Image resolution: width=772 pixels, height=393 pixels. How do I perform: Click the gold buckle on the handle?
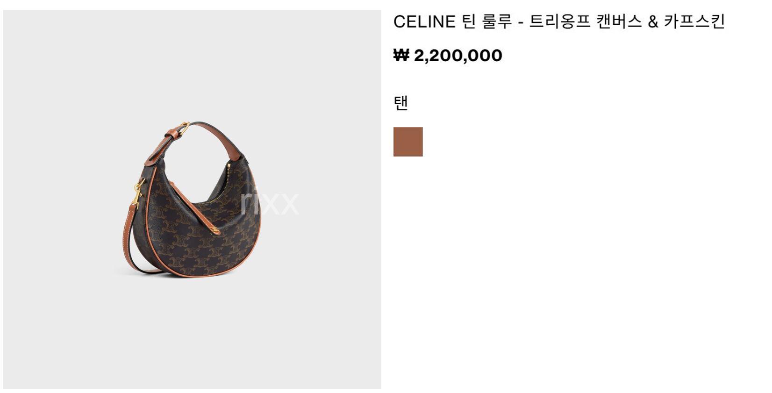click(184, 127)
